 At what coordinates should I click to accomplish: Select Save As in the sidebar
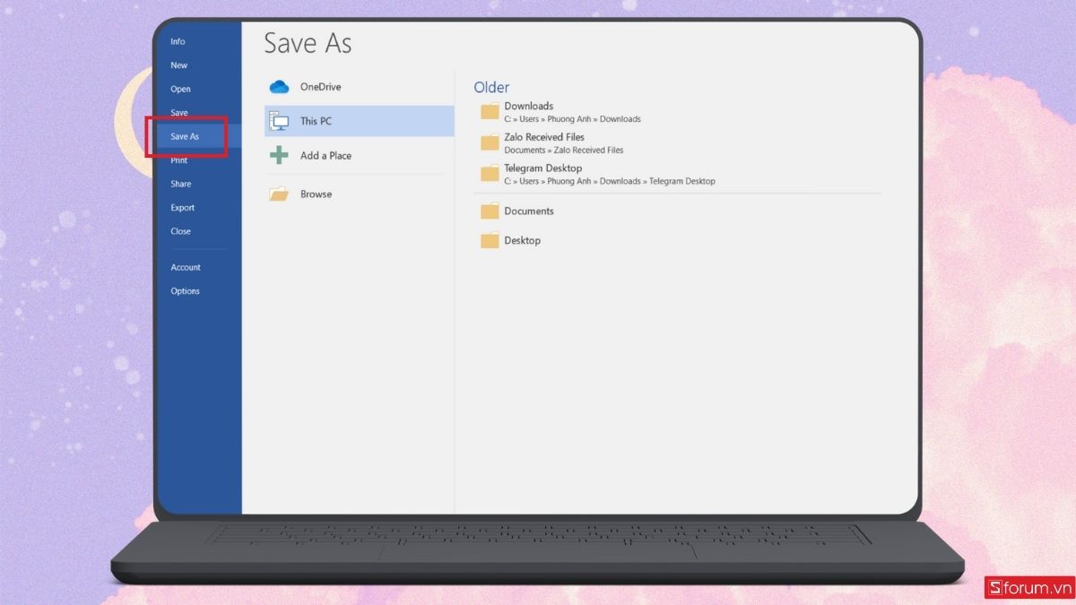point(199,136)
